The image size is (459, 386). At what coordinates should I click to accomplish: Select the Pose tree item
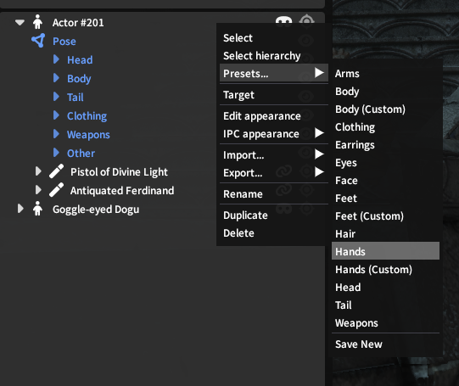click(x=64, y=42)
